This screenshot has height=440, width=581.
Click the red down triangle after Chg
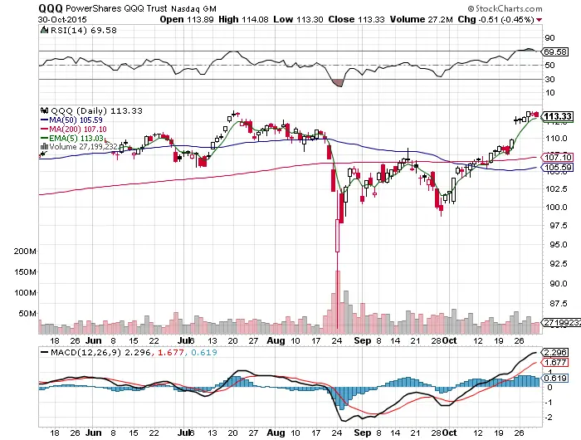(539, 20)
